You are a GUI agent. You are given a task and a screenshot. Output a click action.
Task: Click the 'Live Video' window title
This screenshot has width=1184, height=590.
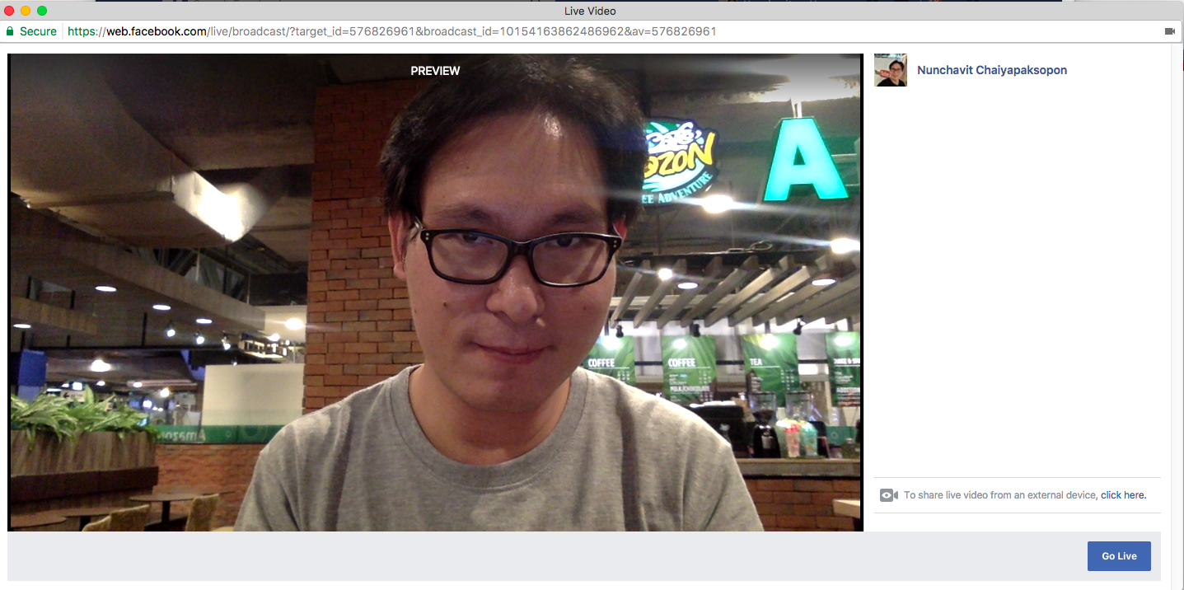click(x=590, y=11)
